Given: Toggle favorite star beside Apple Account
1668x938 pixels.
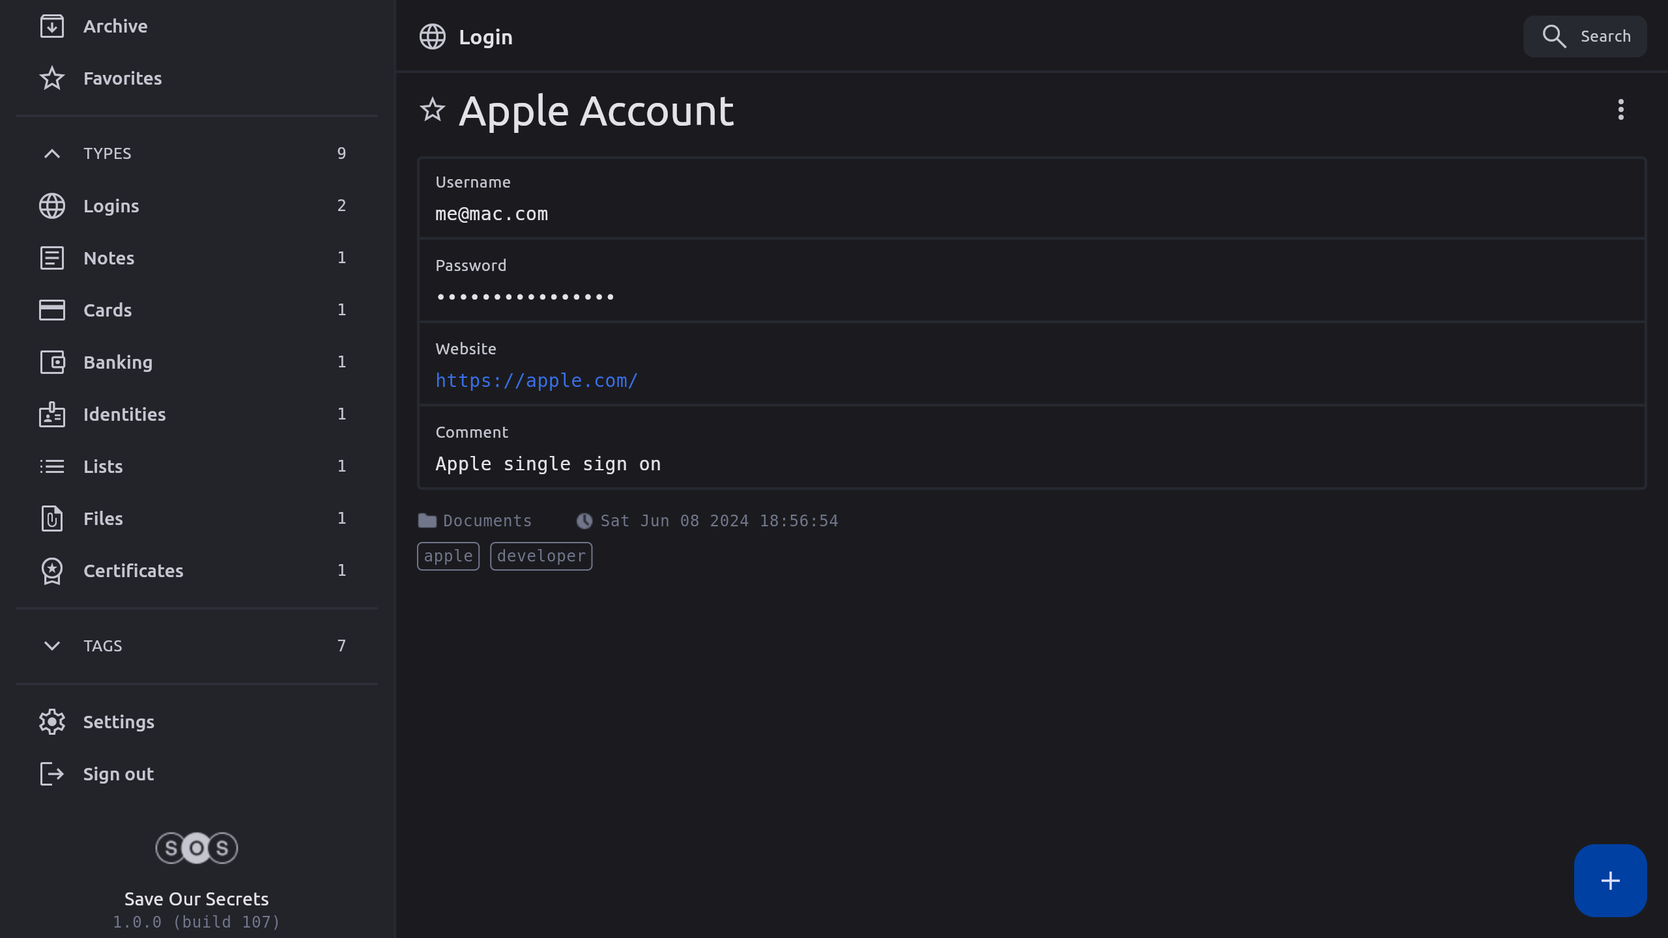Looking at the screenshot, I should coord(433,110).
